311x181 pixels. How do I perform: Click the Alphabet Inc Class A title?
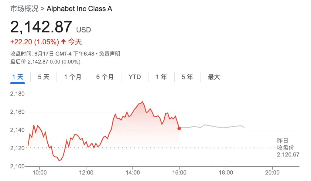click(79, 8)
